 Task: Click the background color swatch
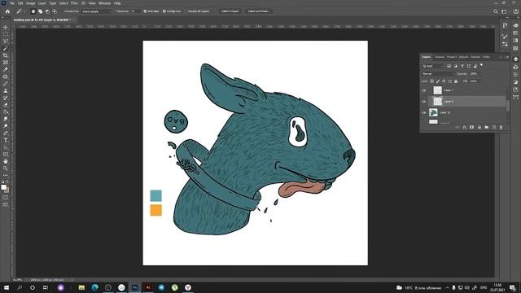click(x=7, y=190)
